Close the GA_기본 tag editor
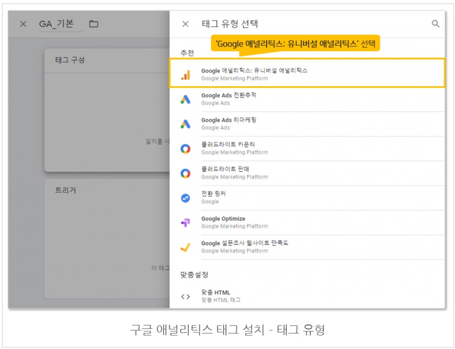 pyautogui.click(x=23, y=24)
